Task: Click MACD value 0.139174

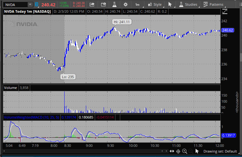Action: pyautogui.click(x=69, y=117)
